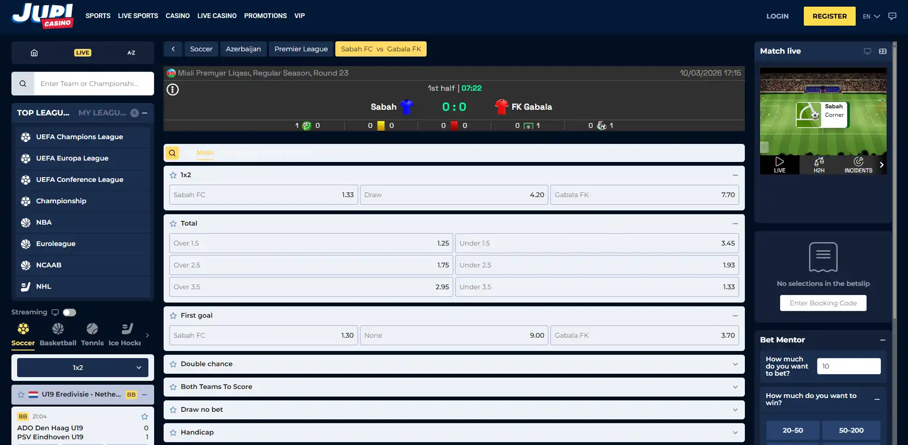Viewport: 908px width, 445px height.
Task: Favorite the Total market star
Action: coord(173,223)
